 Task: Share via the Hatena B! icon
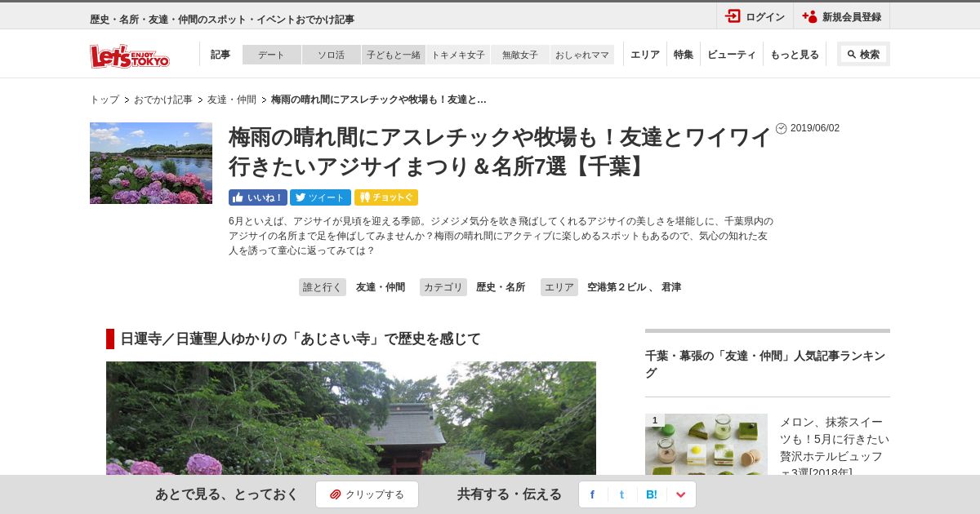tap(652, 494)
